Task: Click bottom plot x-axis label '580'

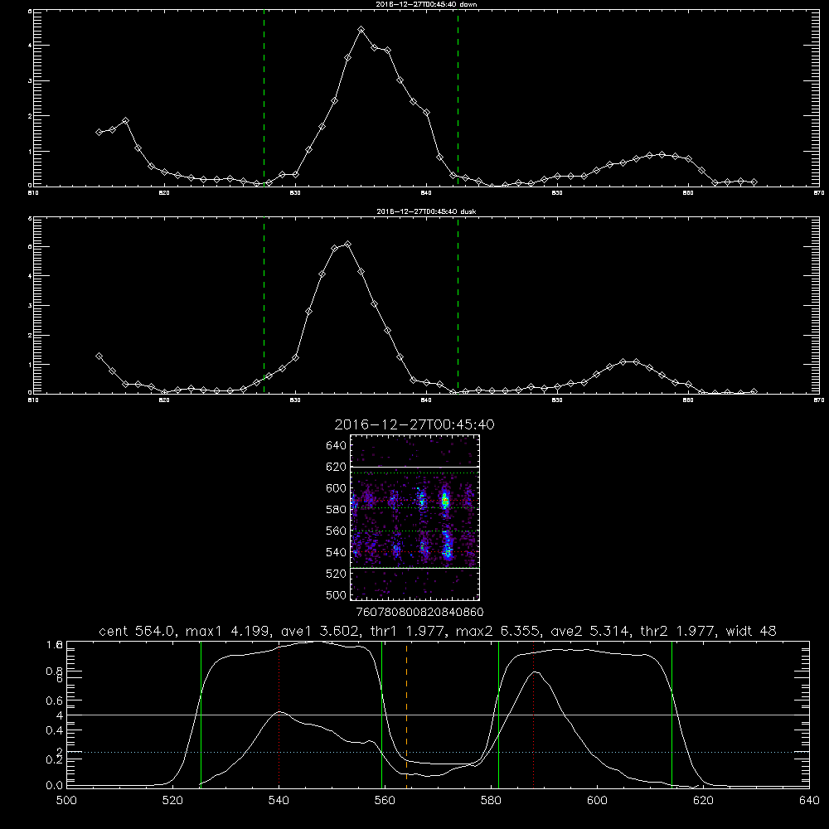Action: point(491,801)
